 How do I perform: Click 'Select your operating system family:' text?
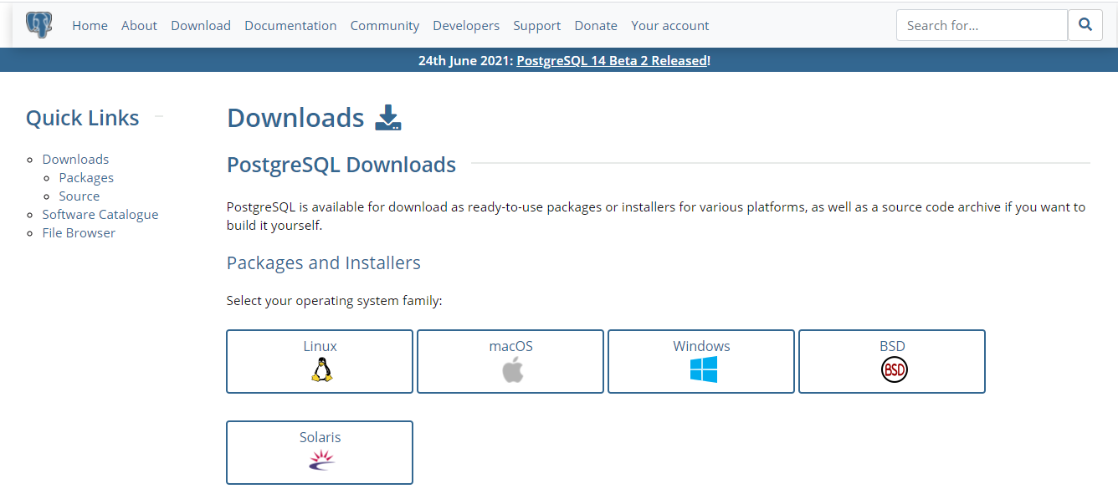tap(335, 301)
